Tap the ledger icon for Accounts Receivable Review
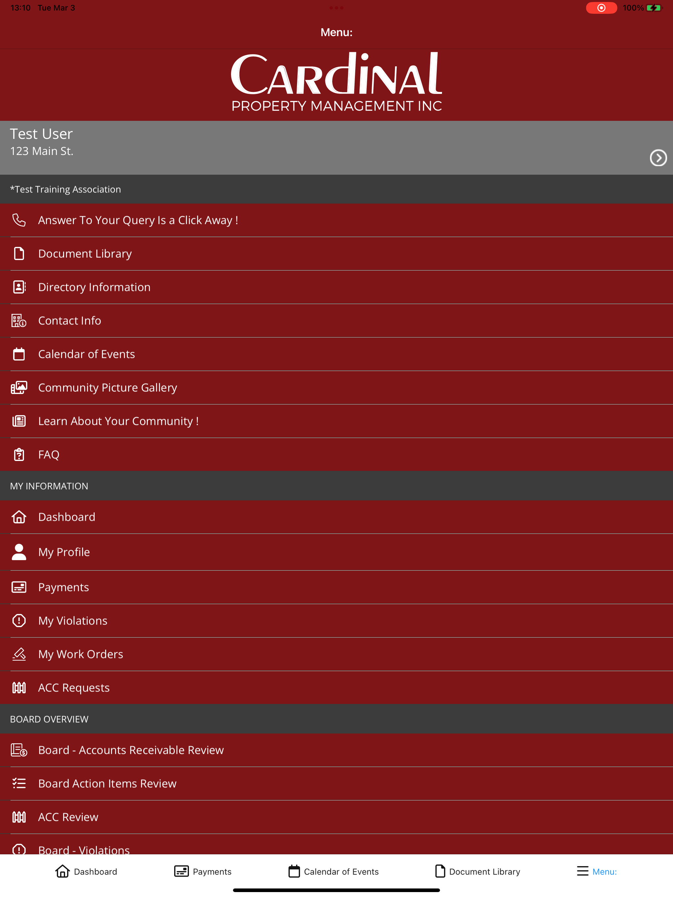 [x=19, y=750]
